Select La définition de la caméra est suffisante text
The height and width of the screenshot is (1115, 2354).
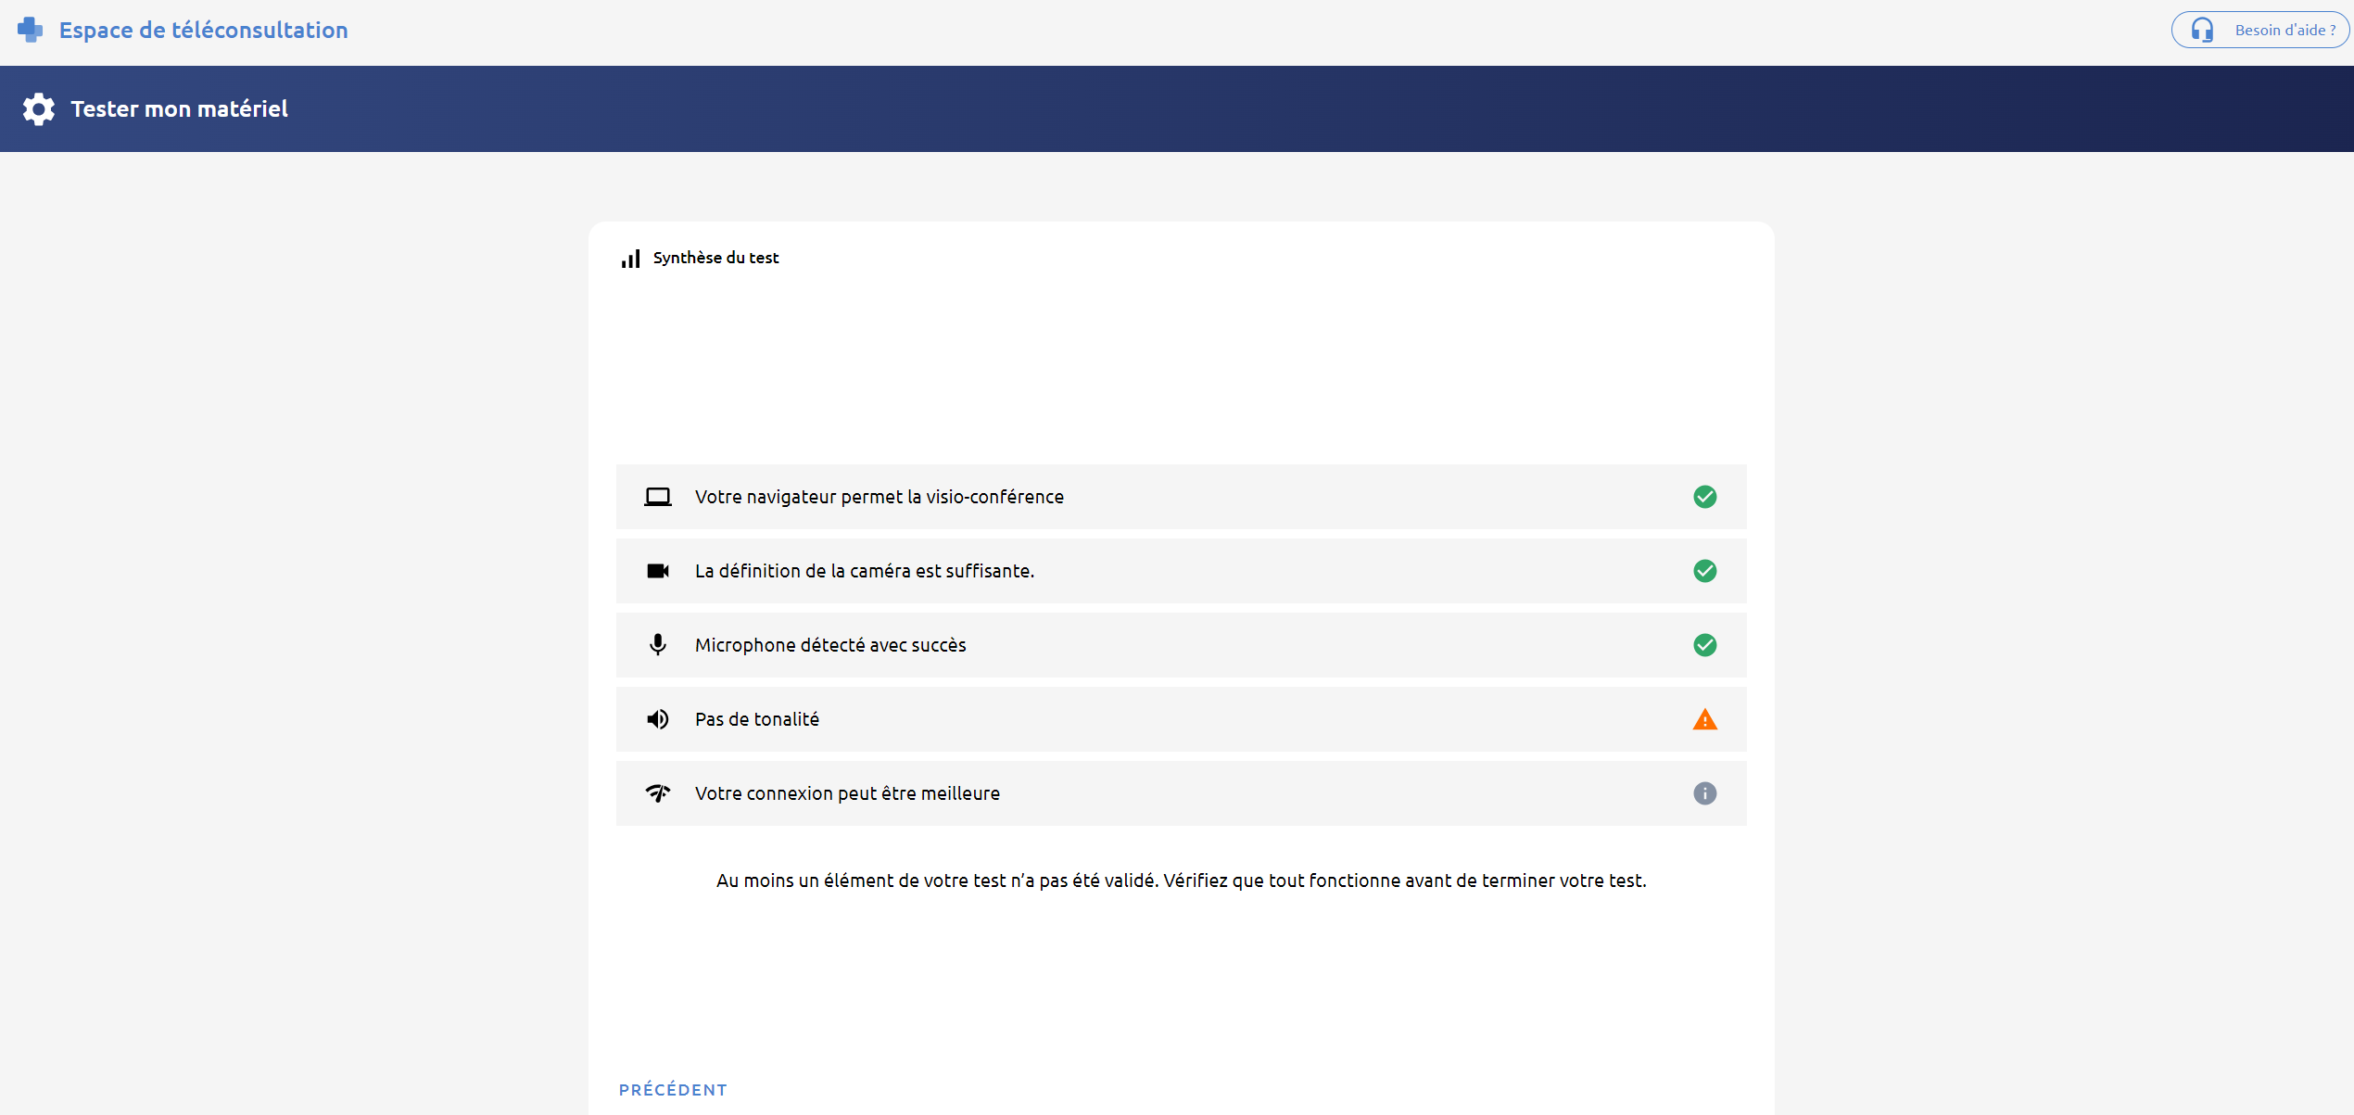(865, 571)
